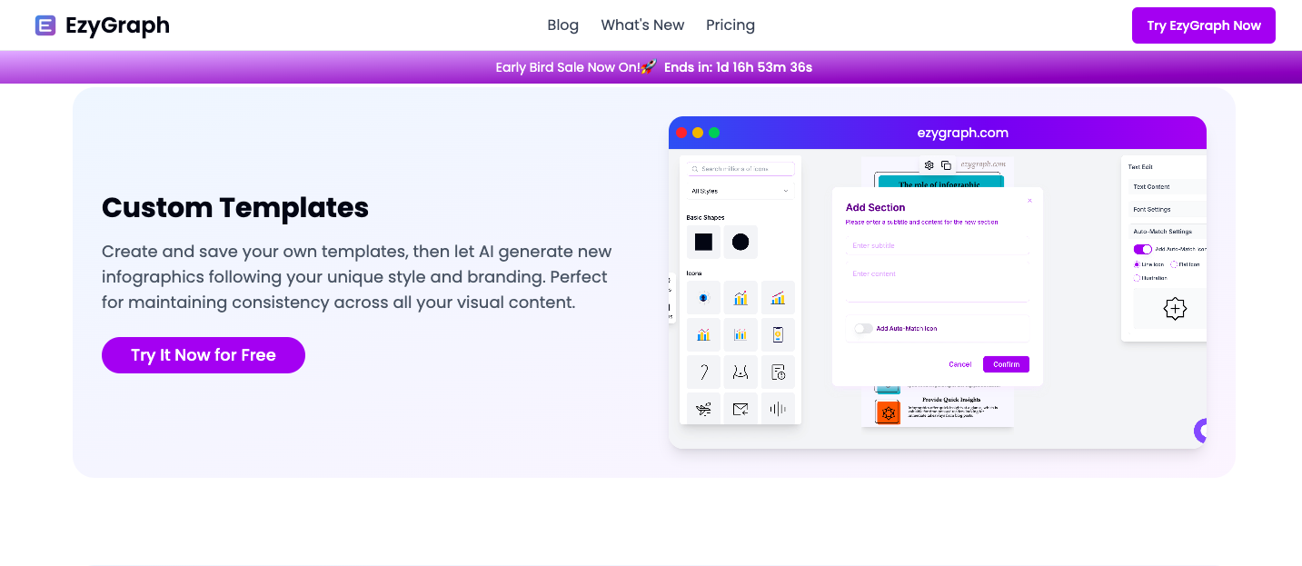Image resolution: width=1302 pixels, height=566 pixels.
Task: Select the Illustration radio option
Action: (1137, 278)
